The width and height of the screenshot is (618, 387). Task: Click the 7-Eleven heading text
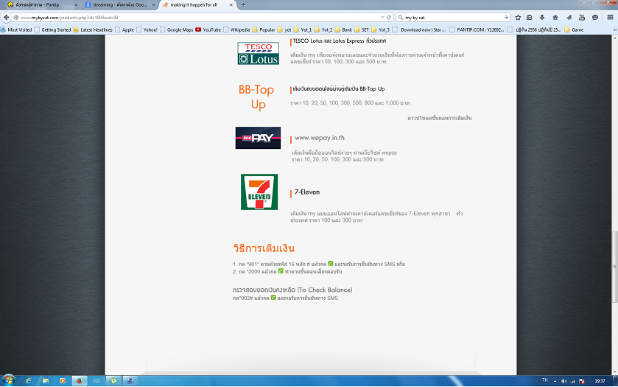307,192
